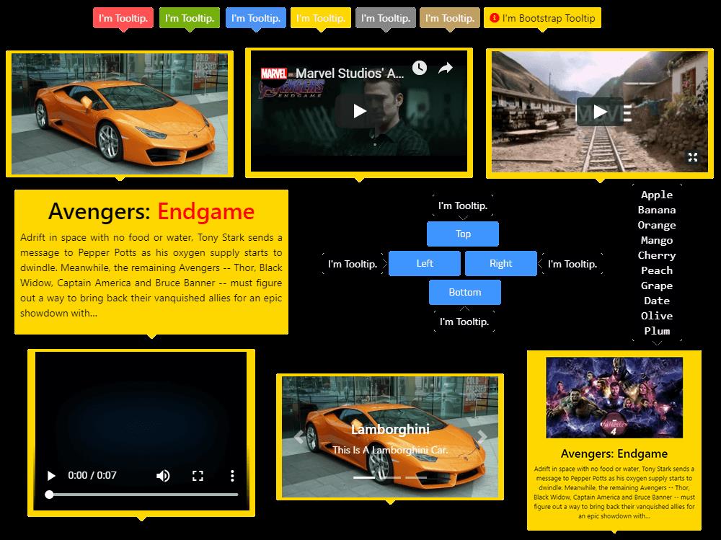Click the seek bar of the 0:07 video
Screen dimensions: 721x540
pos(141,495)
